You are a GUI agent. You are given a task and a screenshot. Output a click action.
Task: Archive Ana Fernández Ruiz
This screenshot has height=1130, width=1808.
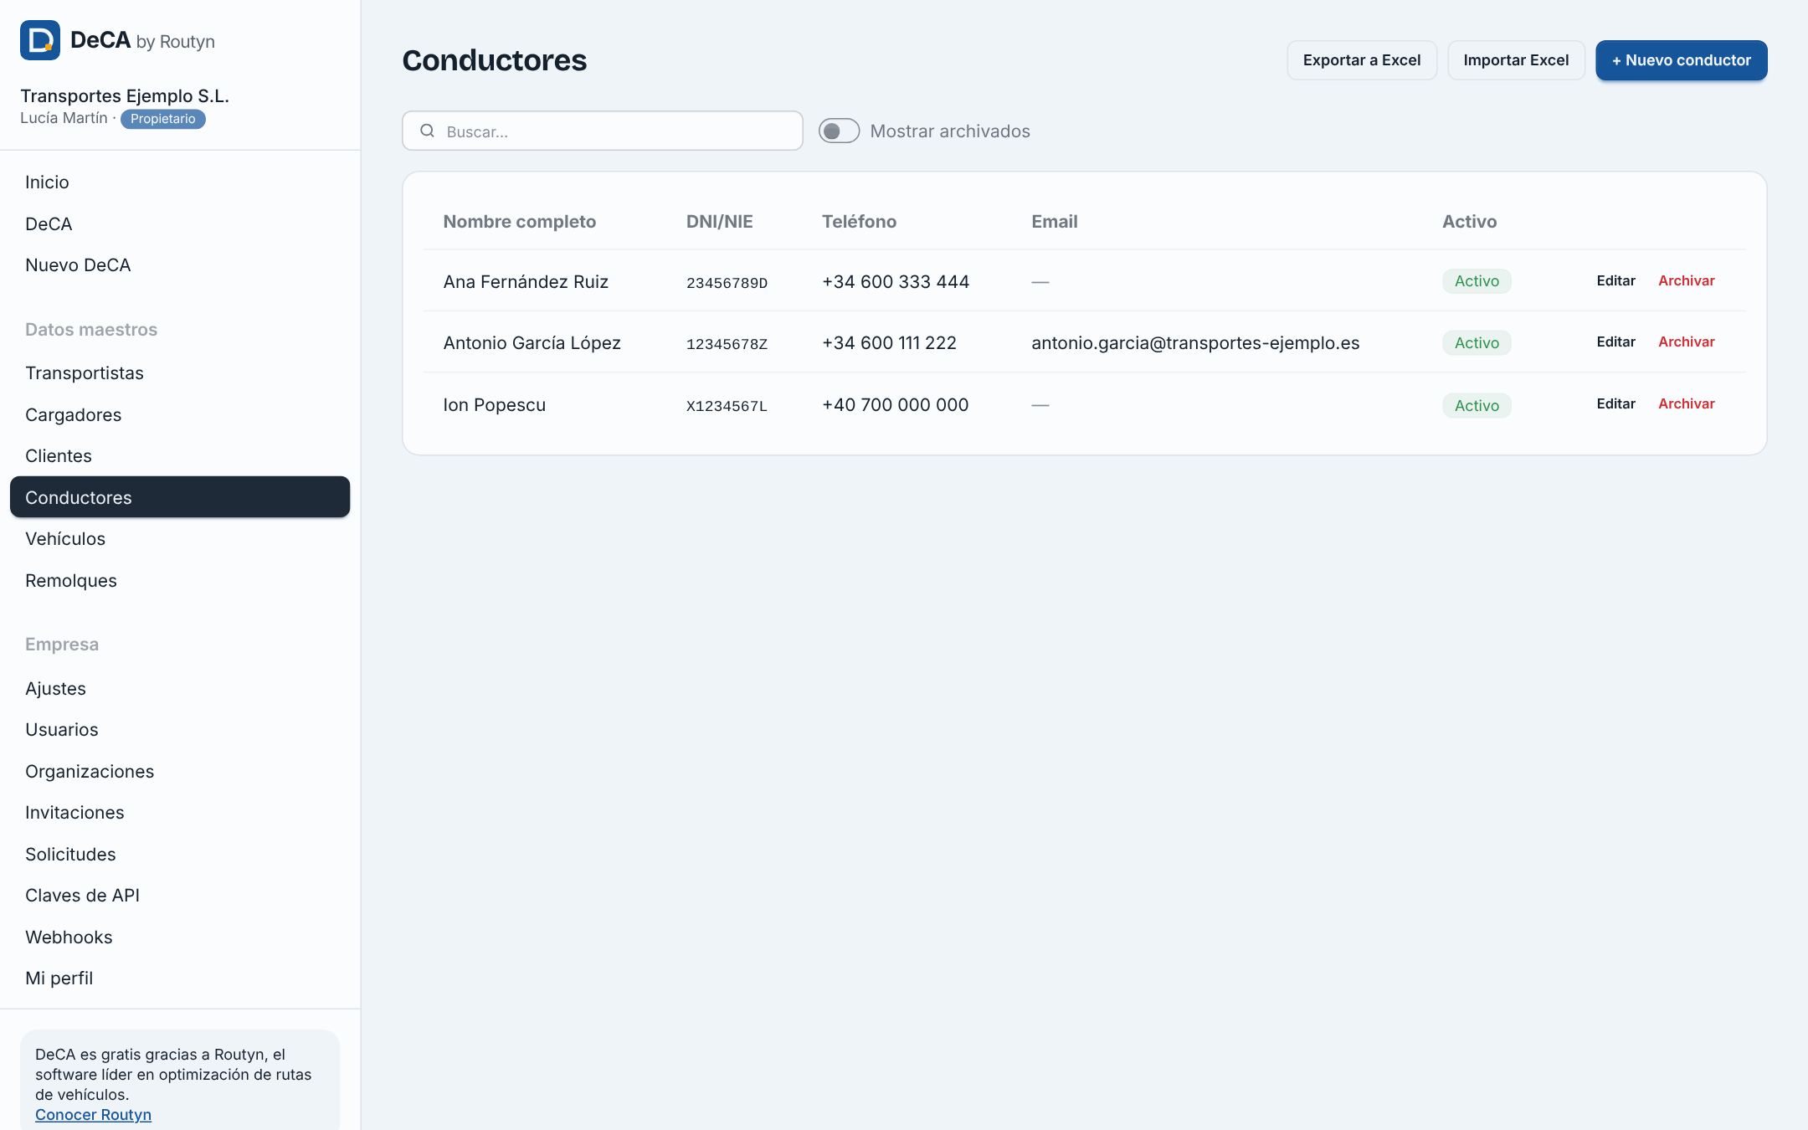tap(1686, 280)
